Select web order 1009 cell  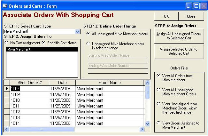point(29,94)
